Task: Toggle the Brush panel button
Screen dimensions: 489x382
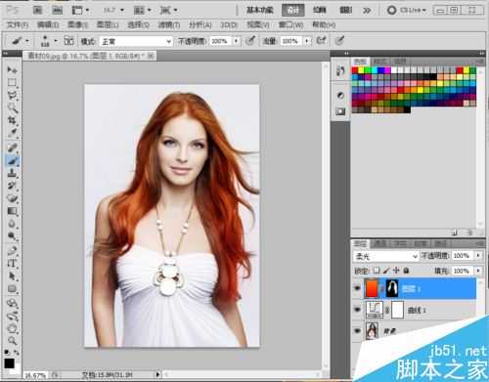Action: (68, 41)
